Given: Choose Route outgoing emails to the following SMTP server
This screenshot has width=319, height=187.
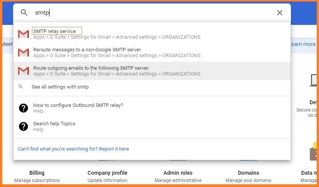Looking at the screenshot, I should 152,71.
